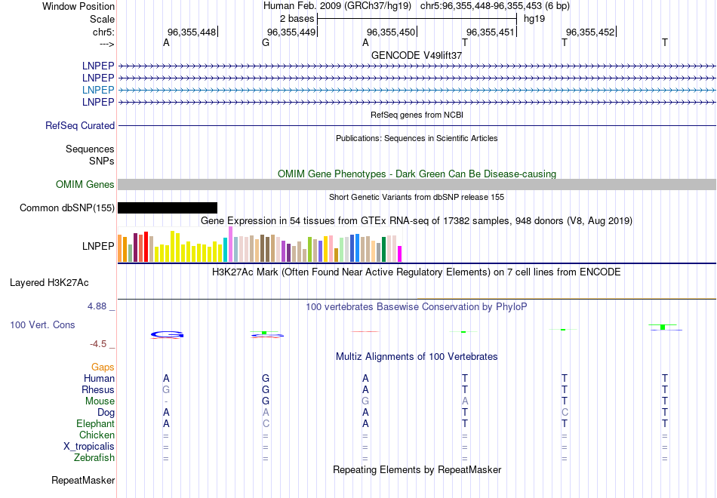This screenshot has height=498, width=717.
Task: Click the black dbSNP variant block
Action: click(168, 208)
